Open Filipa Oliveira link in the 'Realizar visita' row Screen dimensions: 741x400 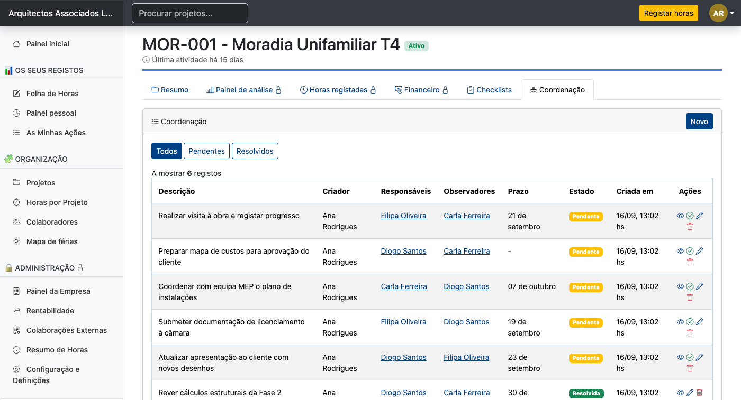403,216
